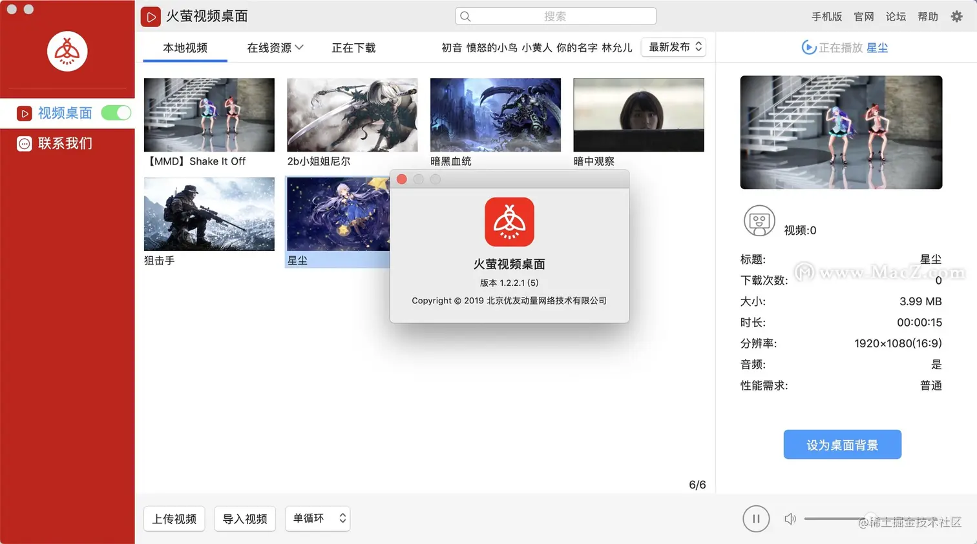Click the 1920×1080(16:9) resolution value
The image size is (977, 544).
click(x=898, y=343)
